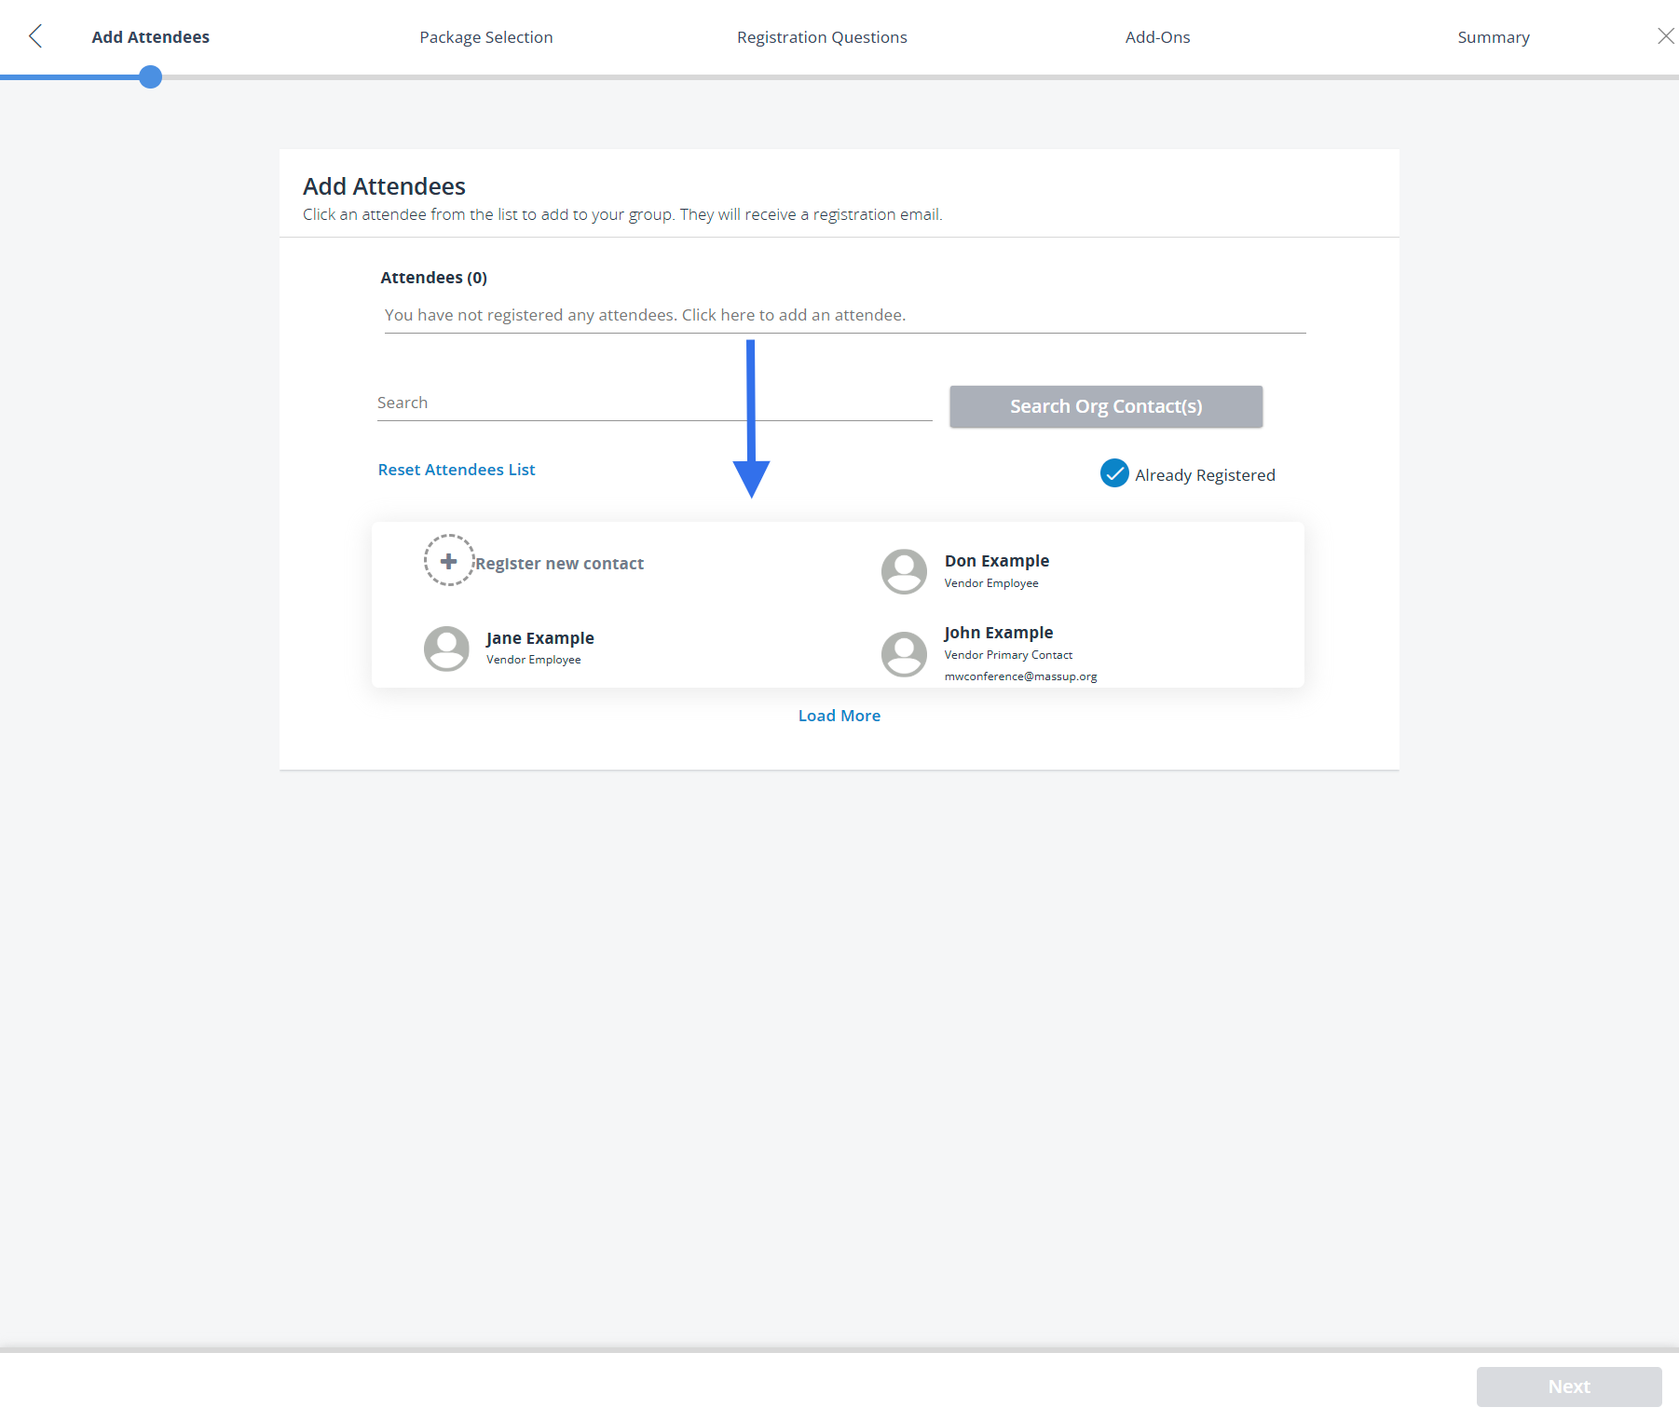Click the Vendor Primary Contact label
This screenshot has height=1421, width=1679.
coord(1008,655)
